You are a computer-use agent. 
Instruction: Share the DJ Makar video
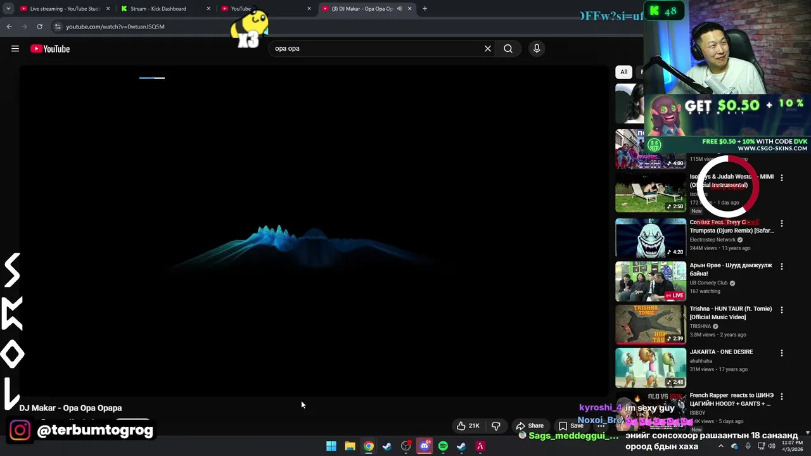click(x=530, y=426)
